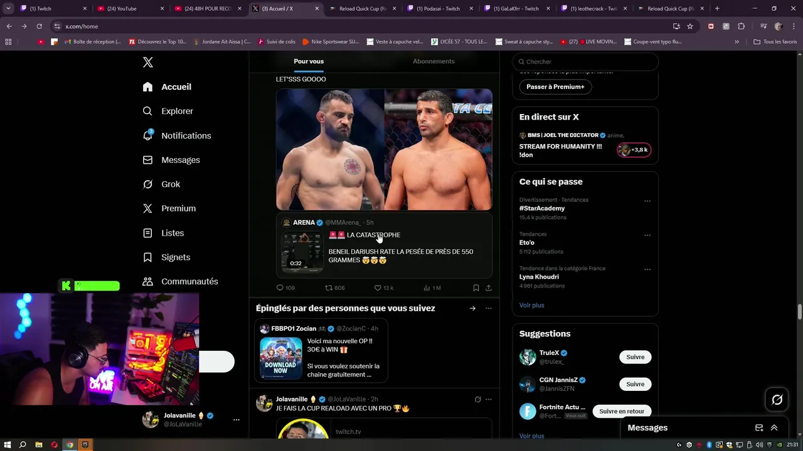Open Nike Sportswear bookmark

click(x=331, y=41)
